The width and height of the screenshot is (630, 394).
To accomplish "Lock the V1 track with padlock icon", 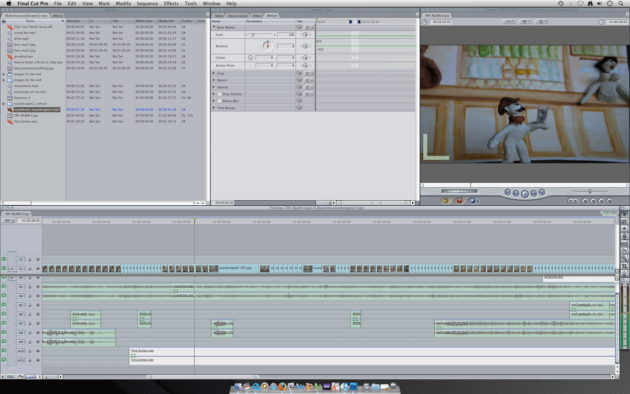I will pos(30,269).
